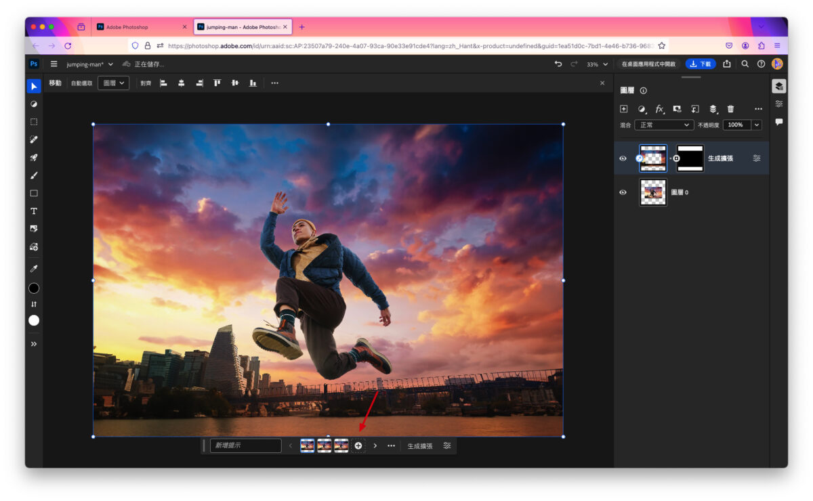Click the clipping mask icon in layers panel
Viewport: 813px width, 501px height.
695,109
